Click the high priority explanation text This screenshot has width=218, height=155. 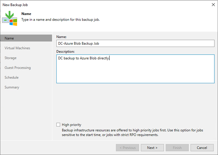click(132, 132)
